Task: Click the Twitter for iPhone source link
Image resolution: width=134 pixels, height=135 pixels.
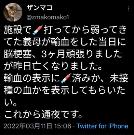Action: 102,126
